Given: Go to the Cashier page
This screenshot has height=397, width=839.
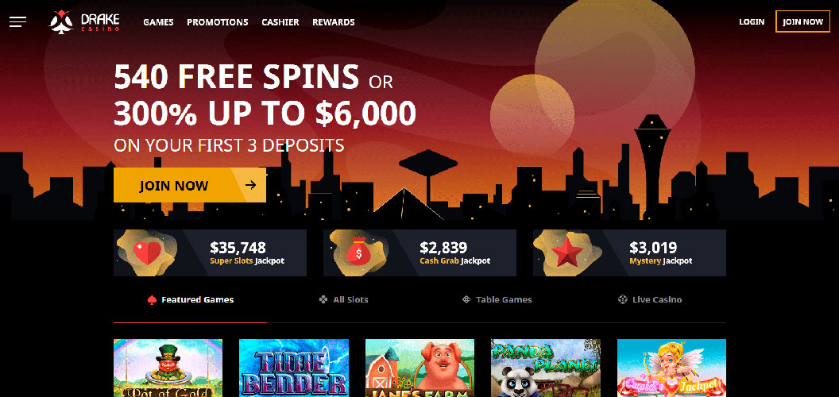Looking at the screenshot, I should [280, 22].
